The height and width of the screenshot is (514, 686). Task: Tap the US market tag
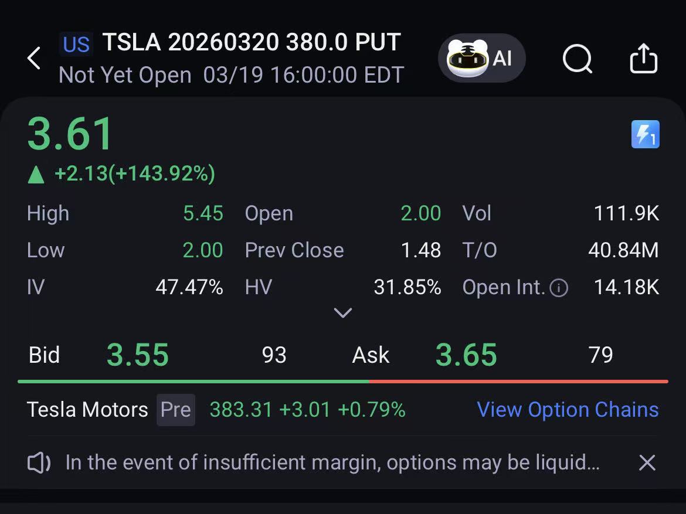coord(76,44)
